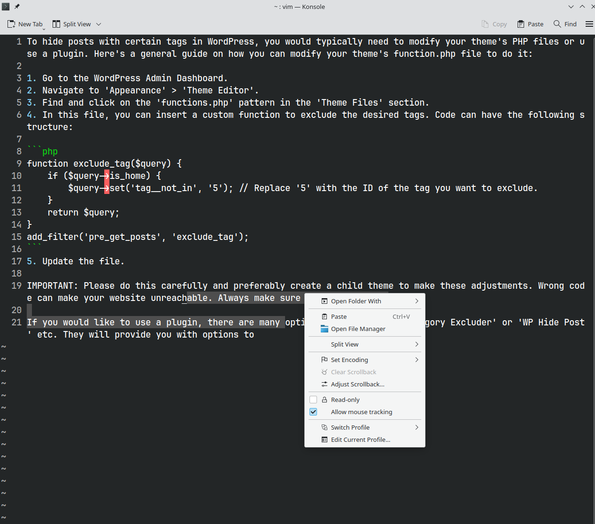Click the Paste clipboard icon in toolbar

[x=521, y=24]
